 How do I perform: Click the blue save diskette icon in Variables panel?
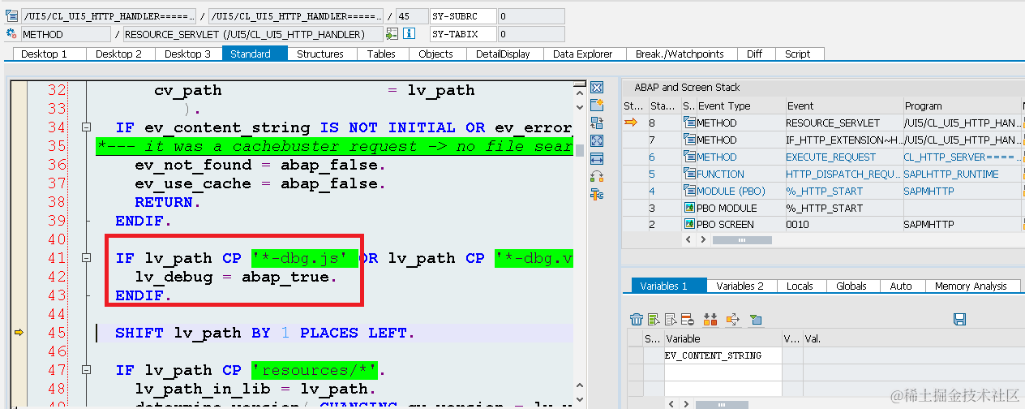[x=959, y=320]
